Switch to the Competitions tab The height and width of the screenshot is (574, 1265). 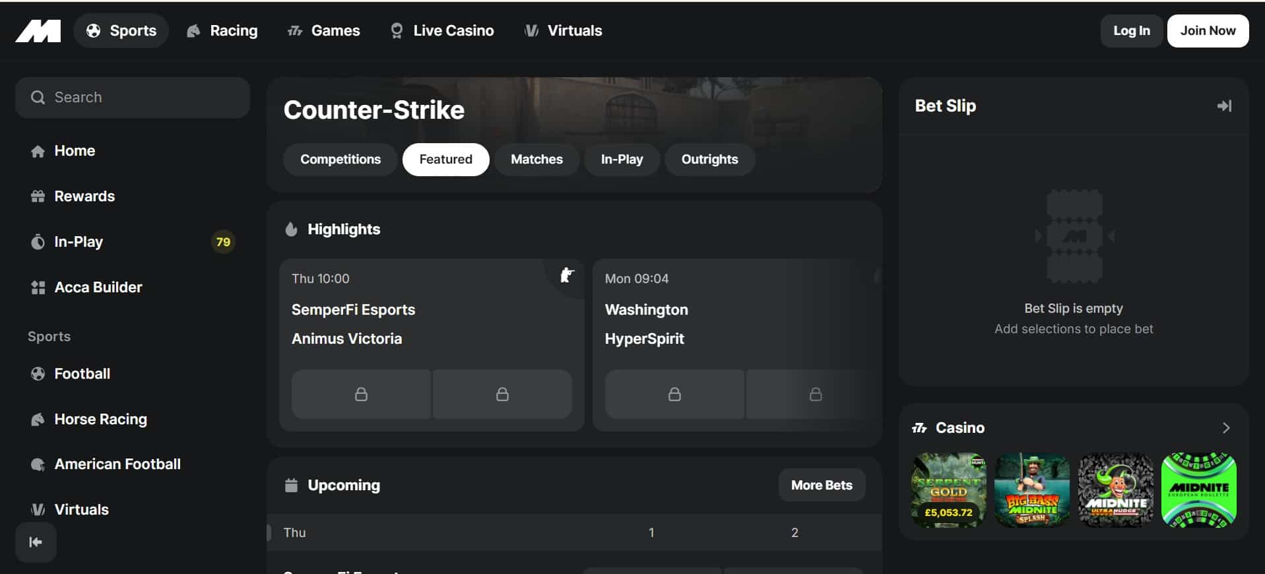click(x=340, y=160)
